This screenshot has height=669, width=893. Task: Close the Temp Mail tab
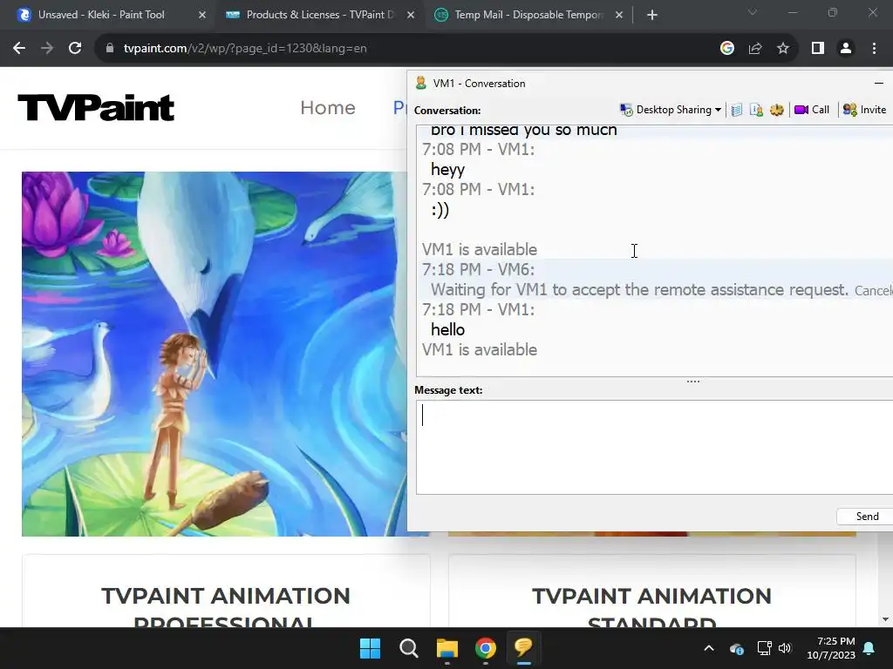tap(619, 15)
